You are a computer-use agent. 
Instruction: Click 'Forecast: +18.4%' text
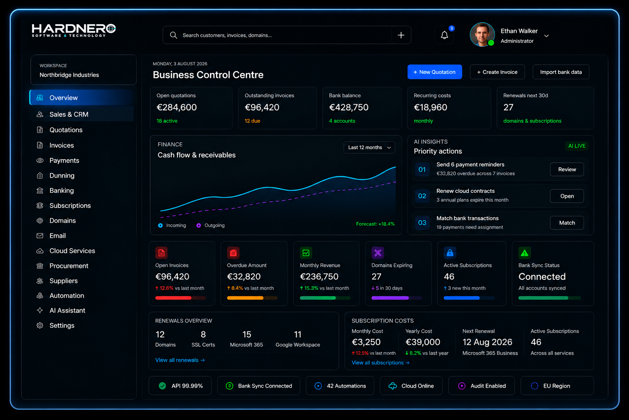[375, 224]
